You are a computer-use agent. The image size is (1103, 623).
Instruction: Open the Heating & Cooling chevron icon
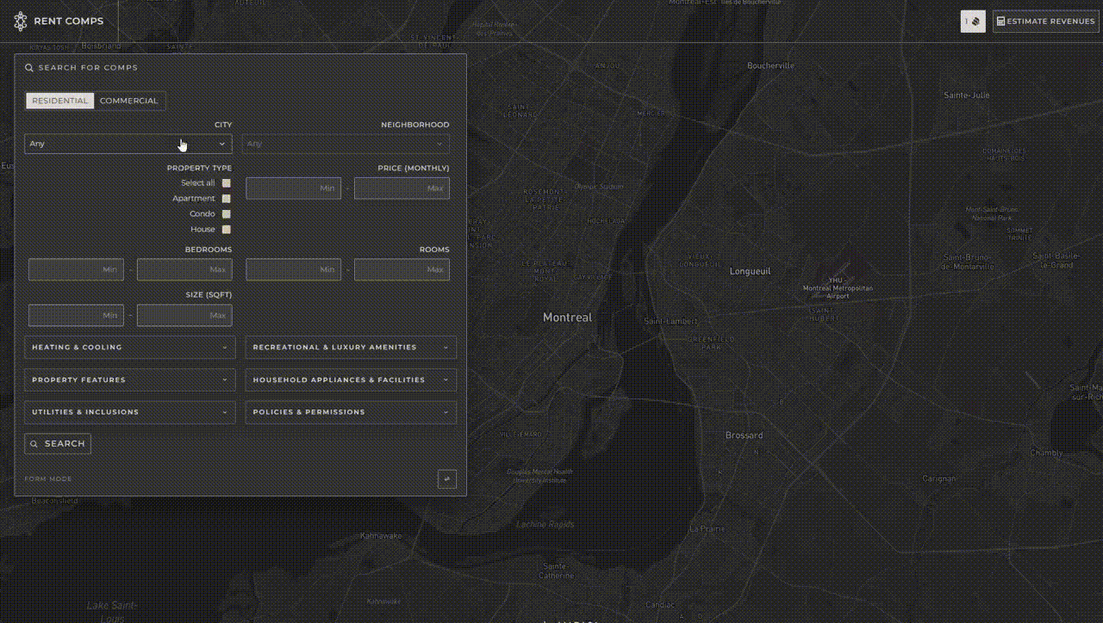(x=226, y=347)
